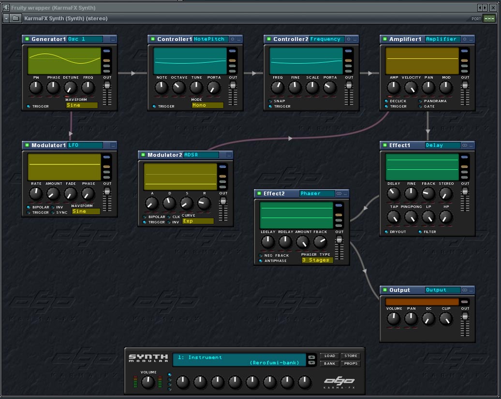Click the mono icon on Controller2 header
The height and width of the screenshot is (399, 501).
[x=349, y=39]
